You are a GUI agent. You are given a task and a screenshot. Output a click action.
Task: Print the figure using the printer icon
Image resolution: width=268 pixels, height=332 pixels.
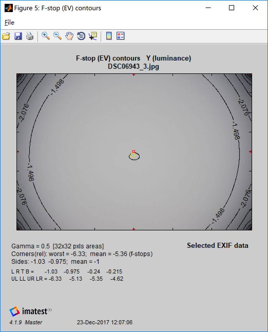coord(30,36)
